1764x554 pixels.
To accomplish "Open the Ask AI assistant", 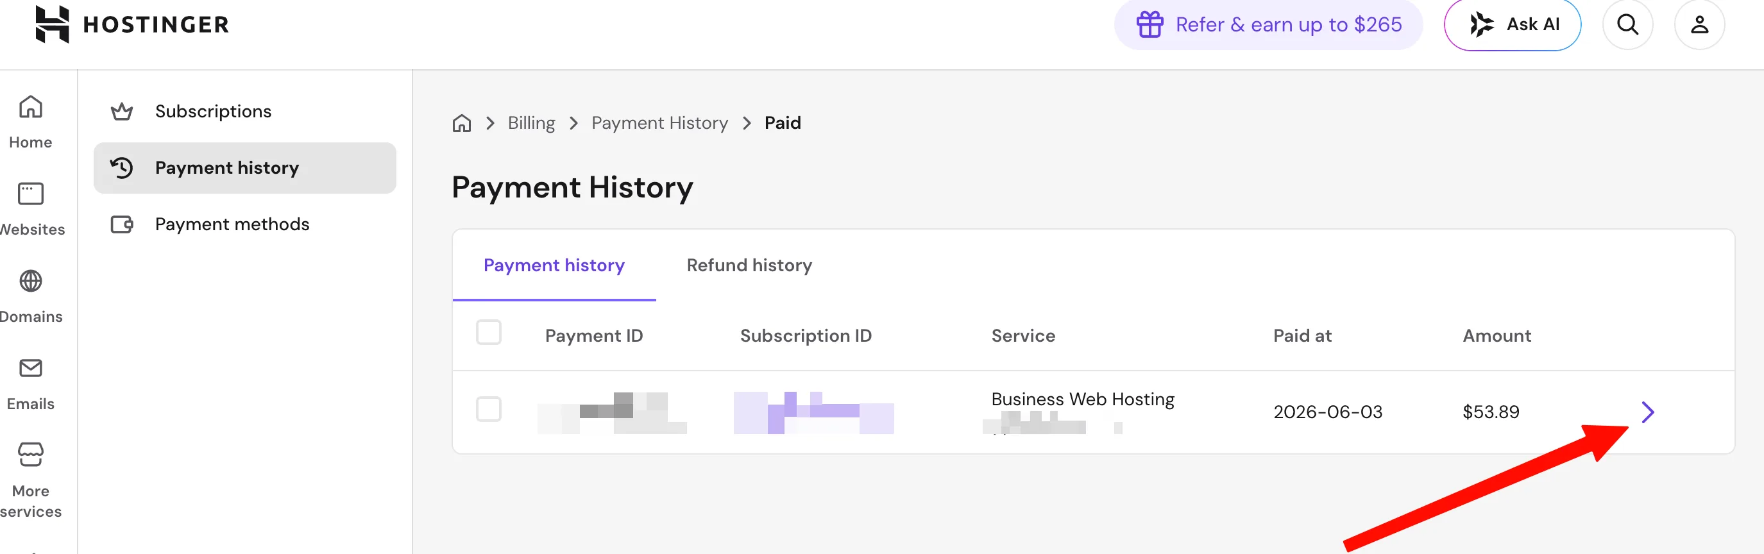I will [x=1512, y=24].
